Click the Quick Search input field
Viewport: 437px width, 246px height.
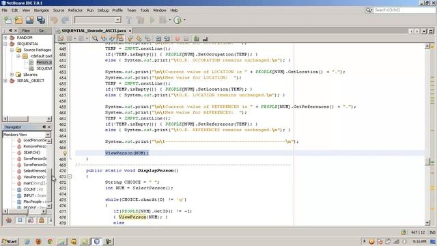pyautogui.click(x=404, y=10)
